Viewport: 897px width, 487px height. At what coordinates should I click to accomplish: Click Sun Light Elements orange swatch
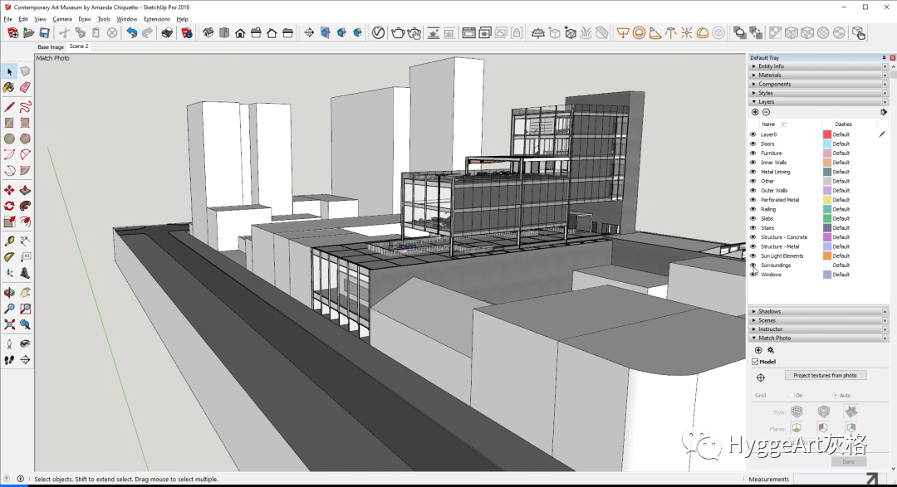826,256
